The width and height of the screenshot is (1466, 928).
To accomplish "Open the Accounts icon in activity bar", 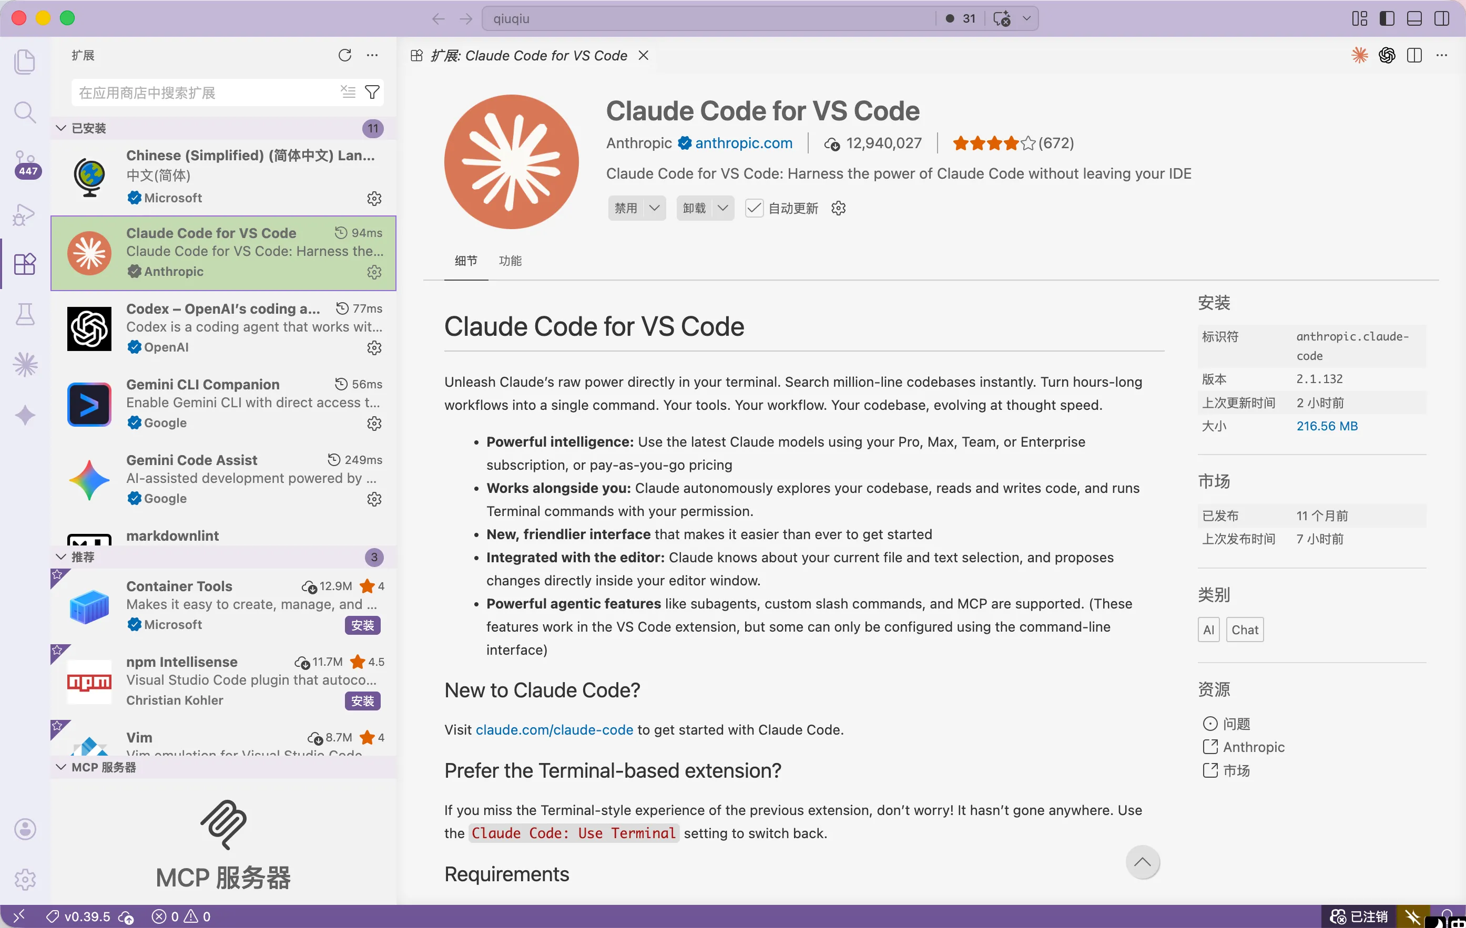I will coord(25,829).
